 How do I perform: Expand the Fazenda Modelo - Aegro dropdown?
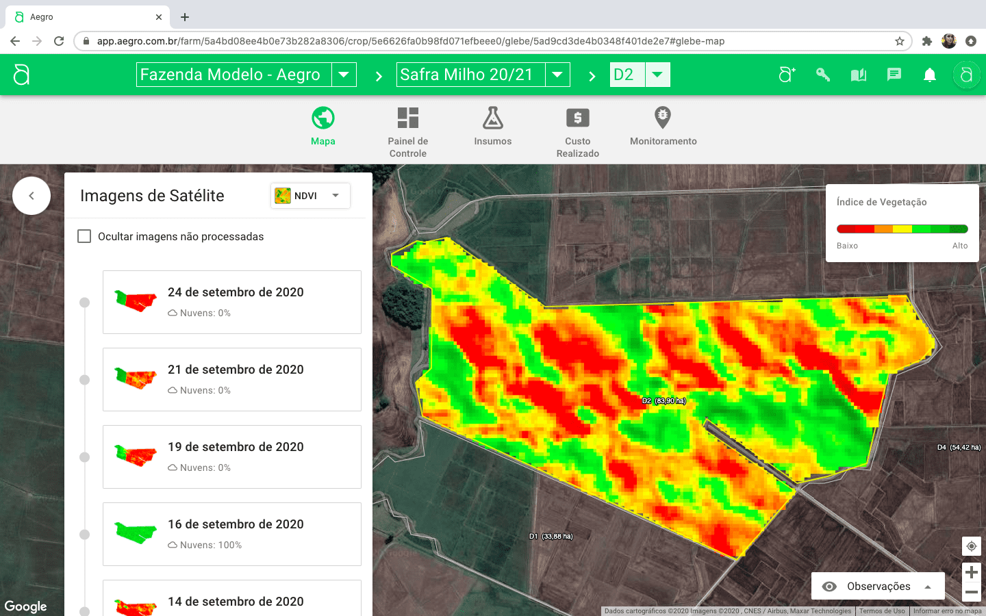pyautogui.click(x=344, y=75)
